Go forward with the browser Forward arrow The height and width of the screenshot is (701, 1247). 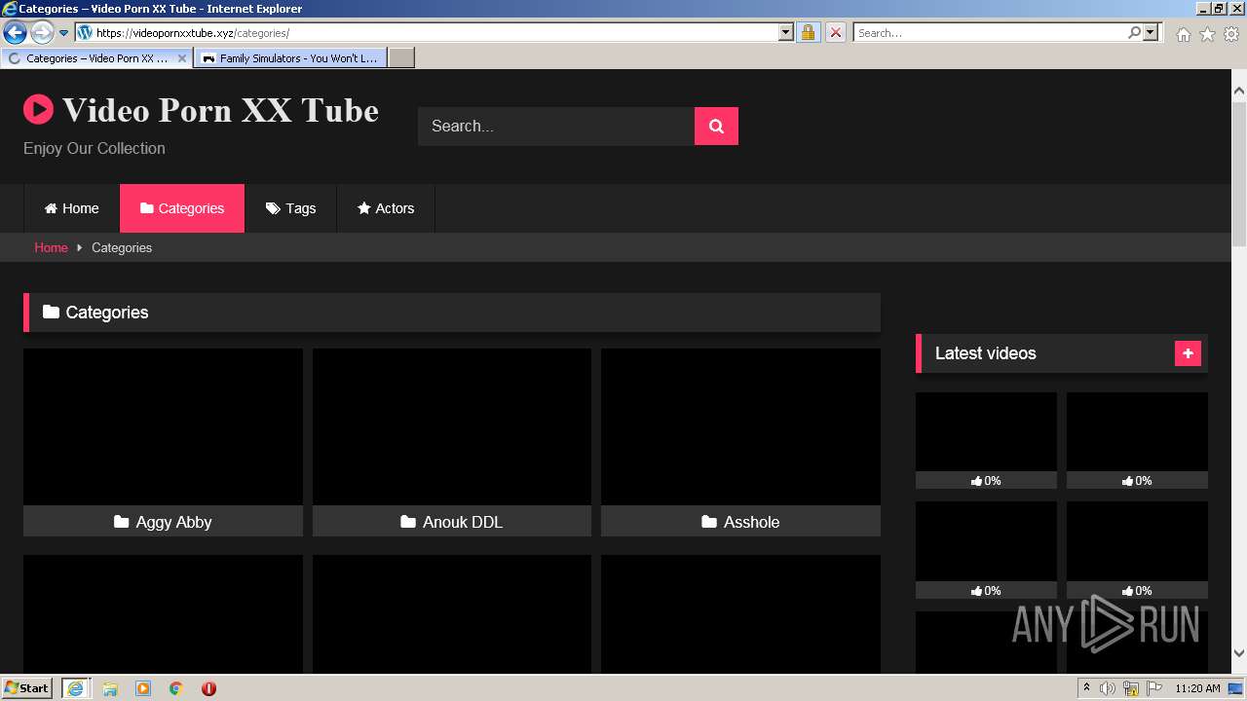[42, 33]
